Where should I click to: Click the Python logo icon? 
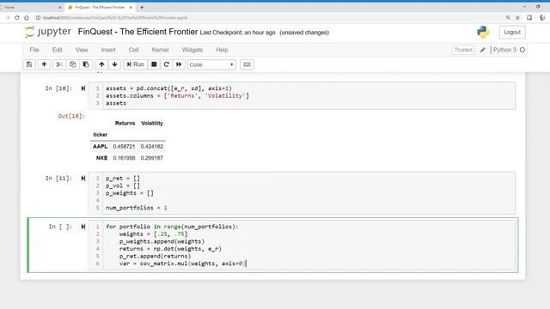483,32
